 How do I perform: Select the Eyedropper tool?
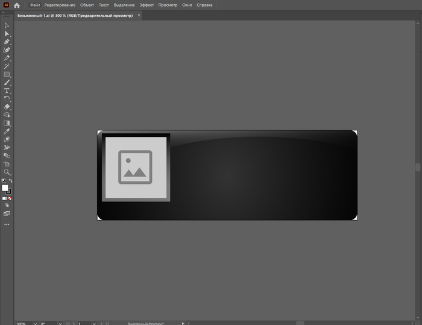[x=7, y=131]
